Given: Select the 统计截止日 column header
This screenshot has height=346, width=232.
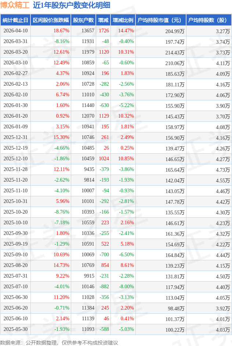Looking at the screenshot, I should coord(15,20).
